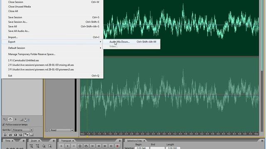266x149 pixels.
Task: Click the yellow playhead marker below timeline
Action: click(87, 136)
